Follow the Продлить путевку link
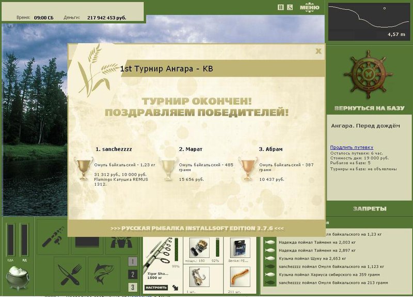The image size is (413, 297). click(x=352, y=147)
